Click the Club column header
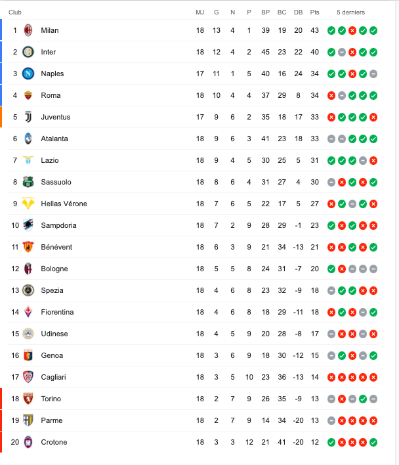 15,12
